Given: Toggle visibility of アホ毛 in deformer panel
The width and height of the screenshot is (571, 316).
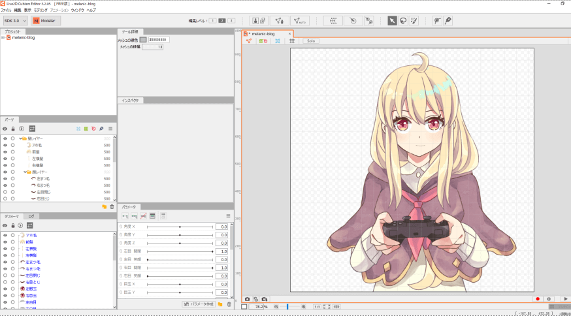Looking at the screenshot, I should click(5, 235).
